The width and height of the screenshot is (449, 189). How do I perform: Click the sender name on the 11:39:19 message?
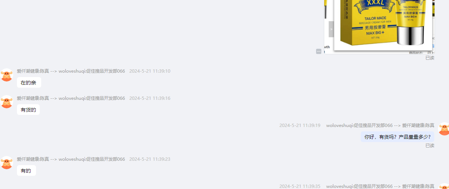[x=380, y=126]
